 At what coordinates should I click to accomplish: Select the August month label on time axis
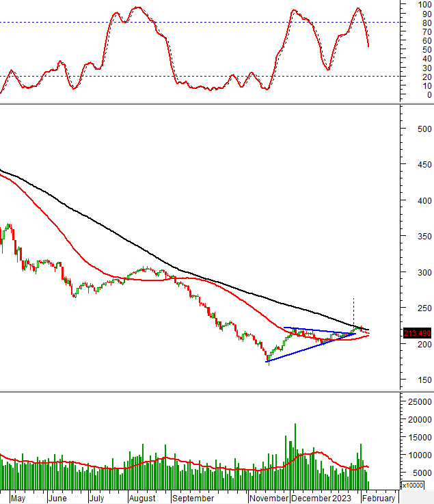tap(142, 499)
